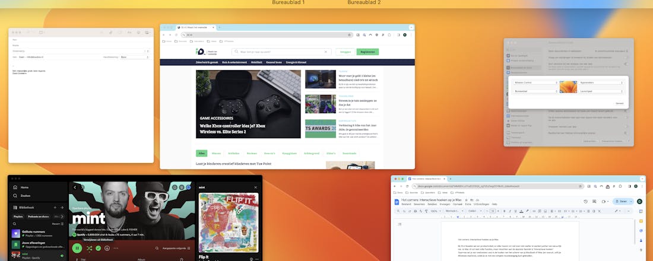This screenshot has height=261, width=653.
Task: Click the print icon in Docs toolbar
Action: tap(415, 211)
